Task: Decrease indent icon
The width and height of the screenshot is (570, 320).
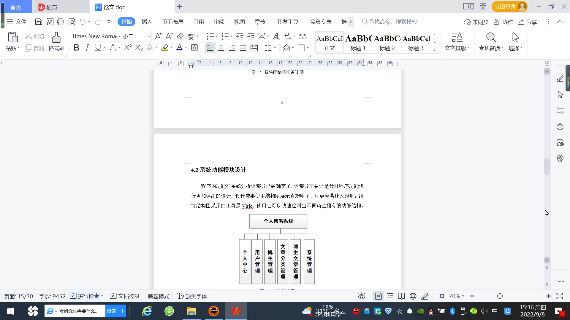Action: [240, 36]
